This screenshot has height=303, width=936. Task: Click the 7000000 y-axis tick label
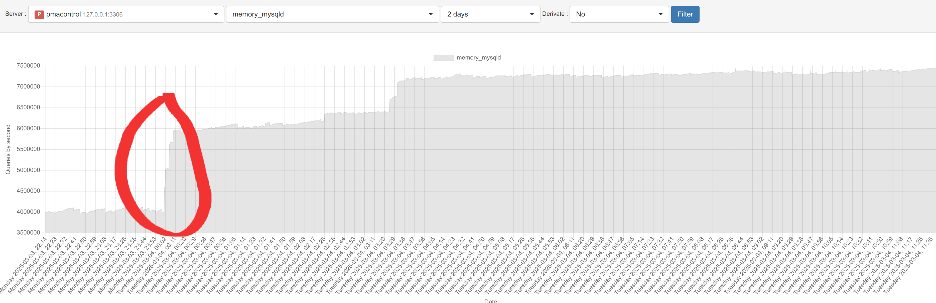point(28,86)
